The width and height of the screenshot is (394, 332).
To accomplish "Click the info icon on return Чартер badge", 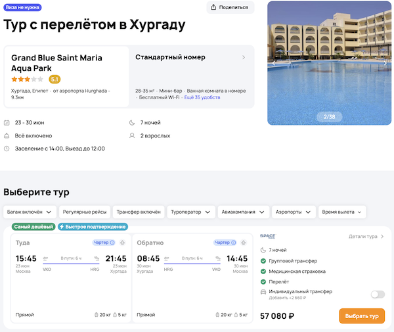I will pos(235,243).
